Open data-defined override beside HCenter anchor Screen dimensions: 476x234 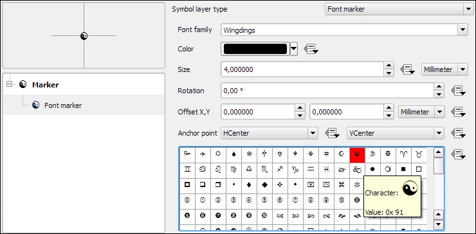point(332,133)
